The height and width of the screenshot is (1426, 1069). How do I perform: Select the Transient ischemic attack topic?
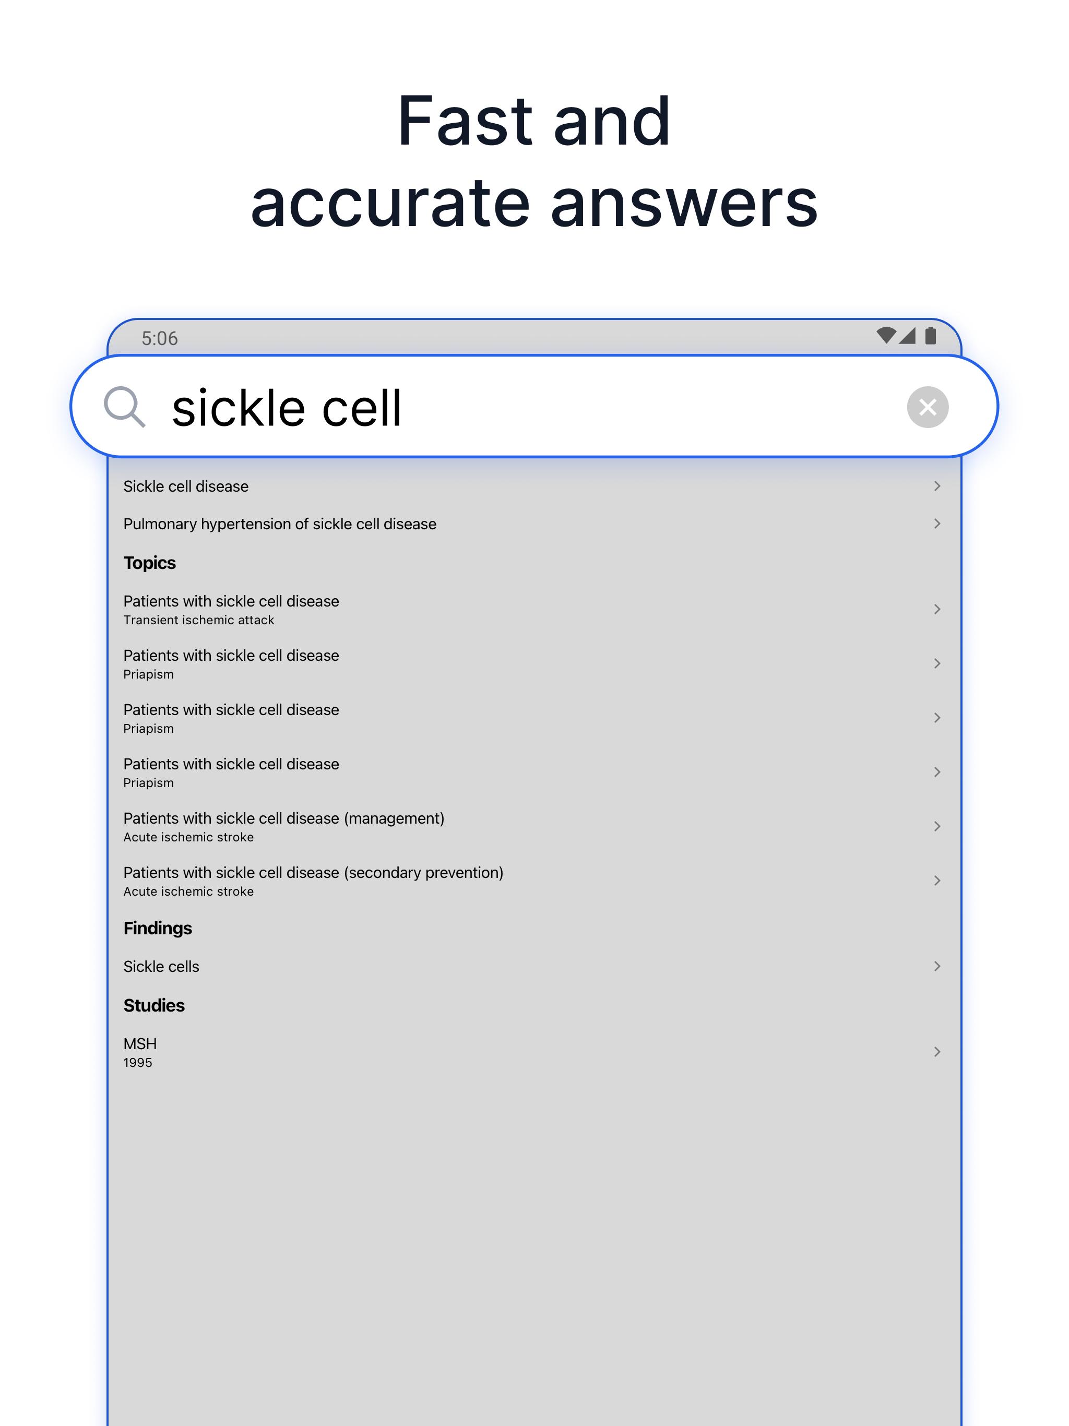tap(534, 609)
